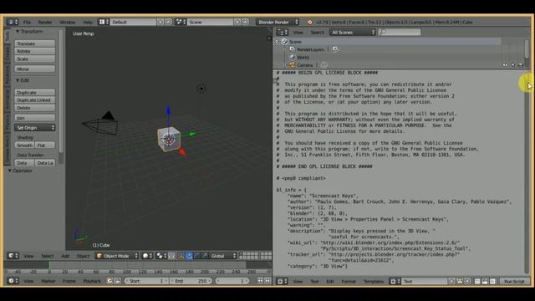Click the RenderLayers icon in outliner
This screenshot has height=301, width=535.
(293, 49)
